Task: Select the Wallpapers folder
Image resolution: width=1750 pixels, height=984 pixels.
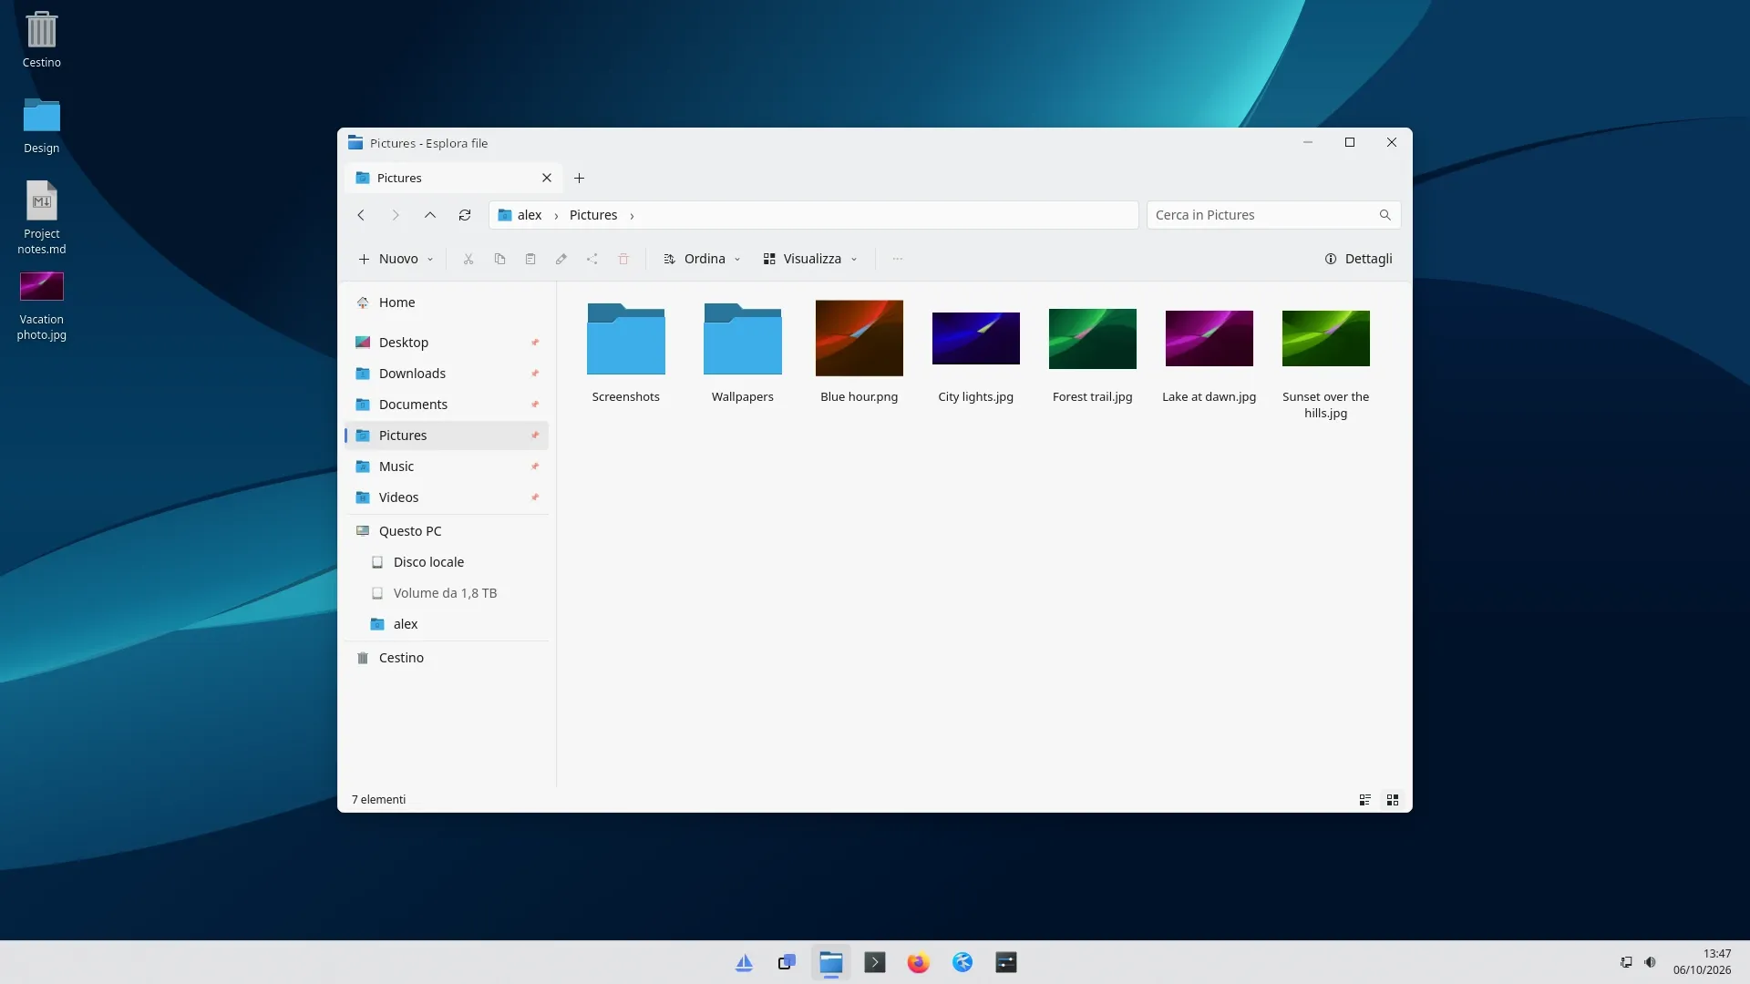Action: point(743,354)
